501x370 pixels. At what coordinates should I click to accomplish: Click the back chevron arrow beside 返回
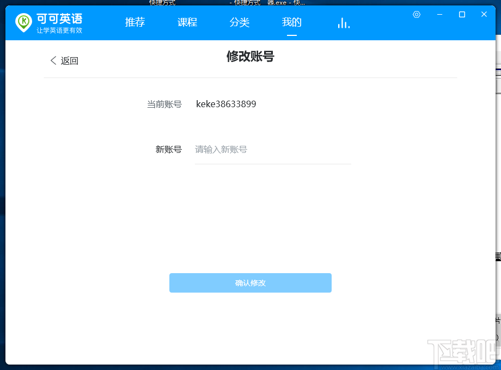(53, 60)
